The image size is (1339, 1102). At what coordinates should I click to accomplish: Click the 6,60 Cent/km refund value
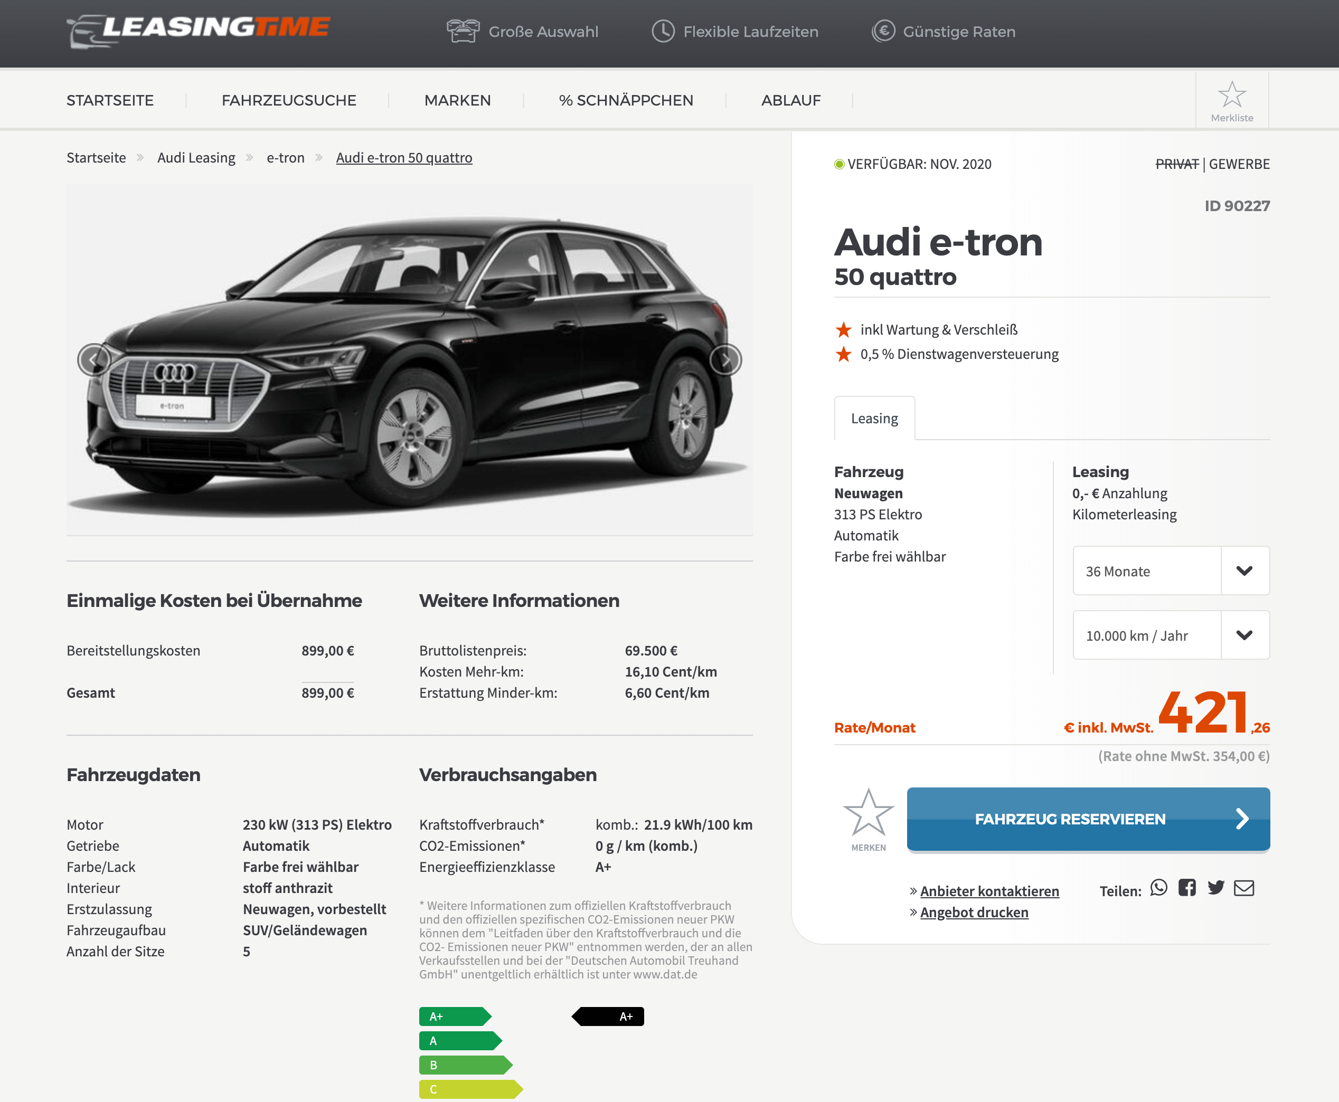pyautogui.click(x=667, y=692)
